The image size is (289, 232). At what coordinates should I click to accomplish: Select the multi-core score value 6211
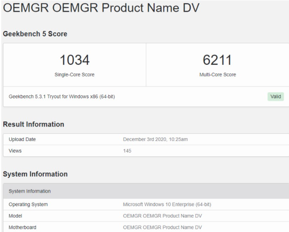coord(217,60)
